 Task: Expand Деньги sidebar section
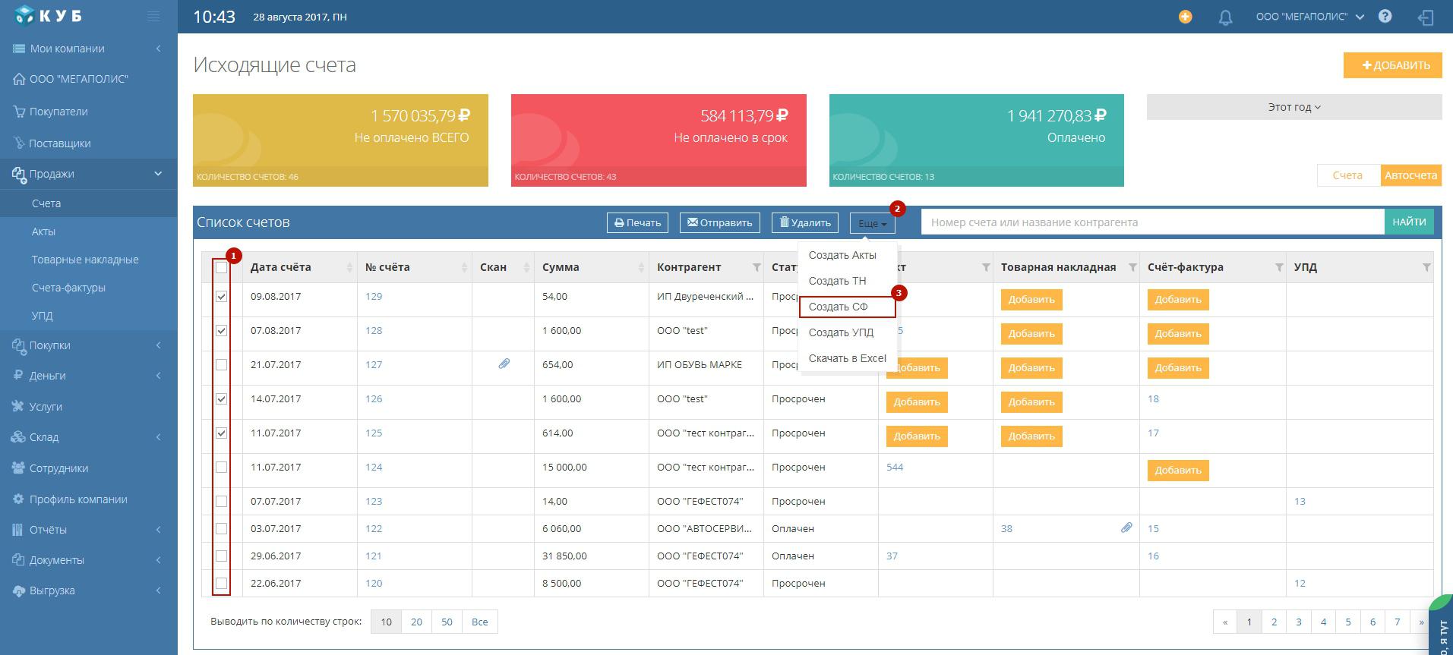tap(88, 376)
